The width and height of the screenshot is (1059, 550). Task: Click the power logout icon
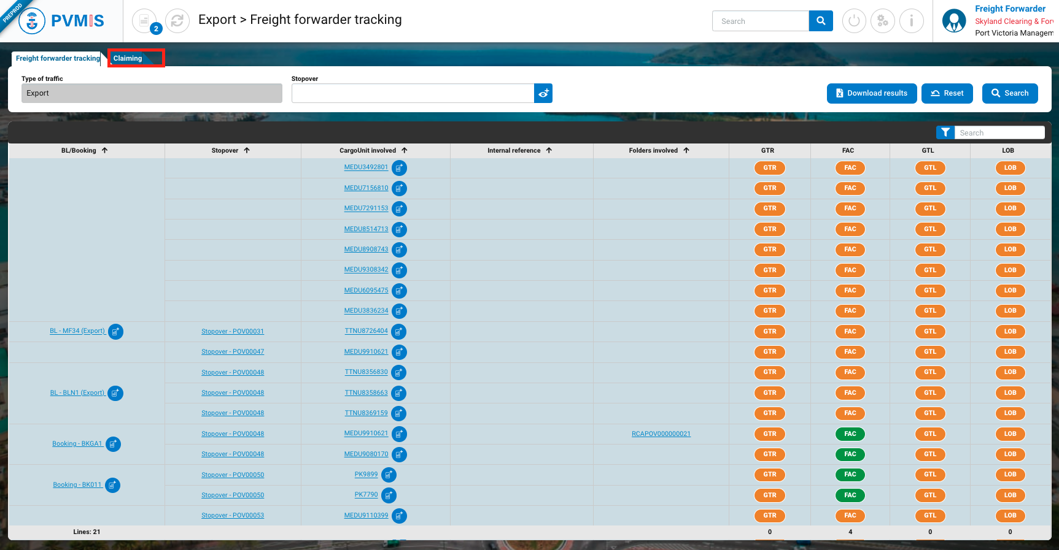pos(853,21)
